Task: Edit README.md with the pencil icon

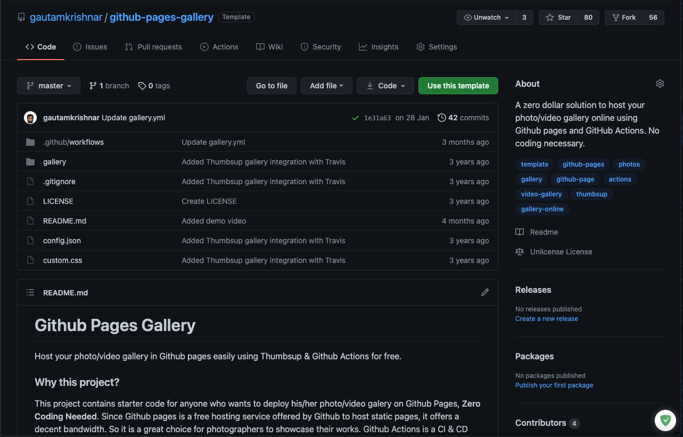Action: [485, 292]
